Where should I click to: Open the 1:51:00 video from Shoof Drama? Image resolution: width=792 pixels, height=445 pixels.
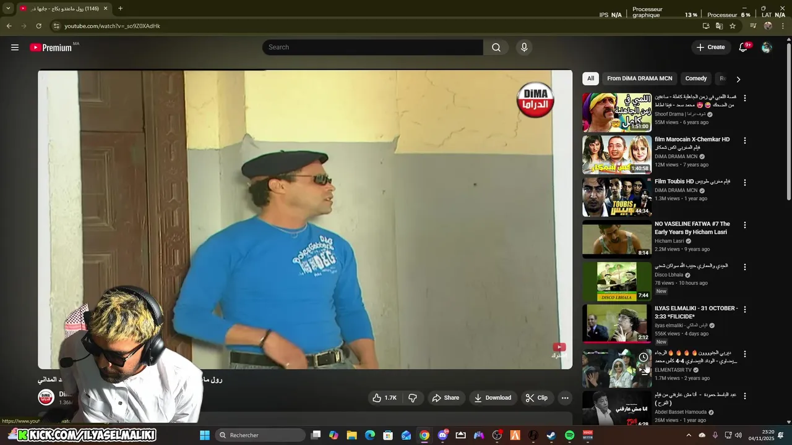point(617,112)
